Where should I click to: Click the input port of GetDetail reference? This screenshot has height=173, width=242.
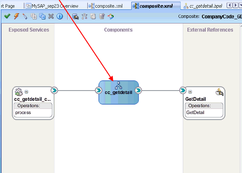coord(183,91)
